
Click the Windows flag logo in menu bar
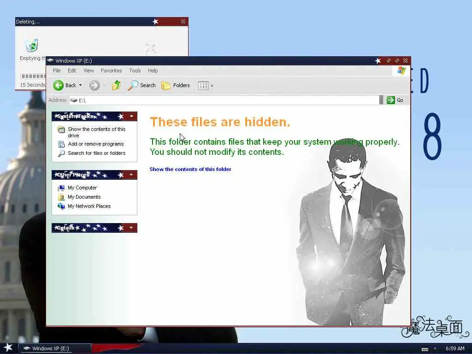click(x=401, y=71)
